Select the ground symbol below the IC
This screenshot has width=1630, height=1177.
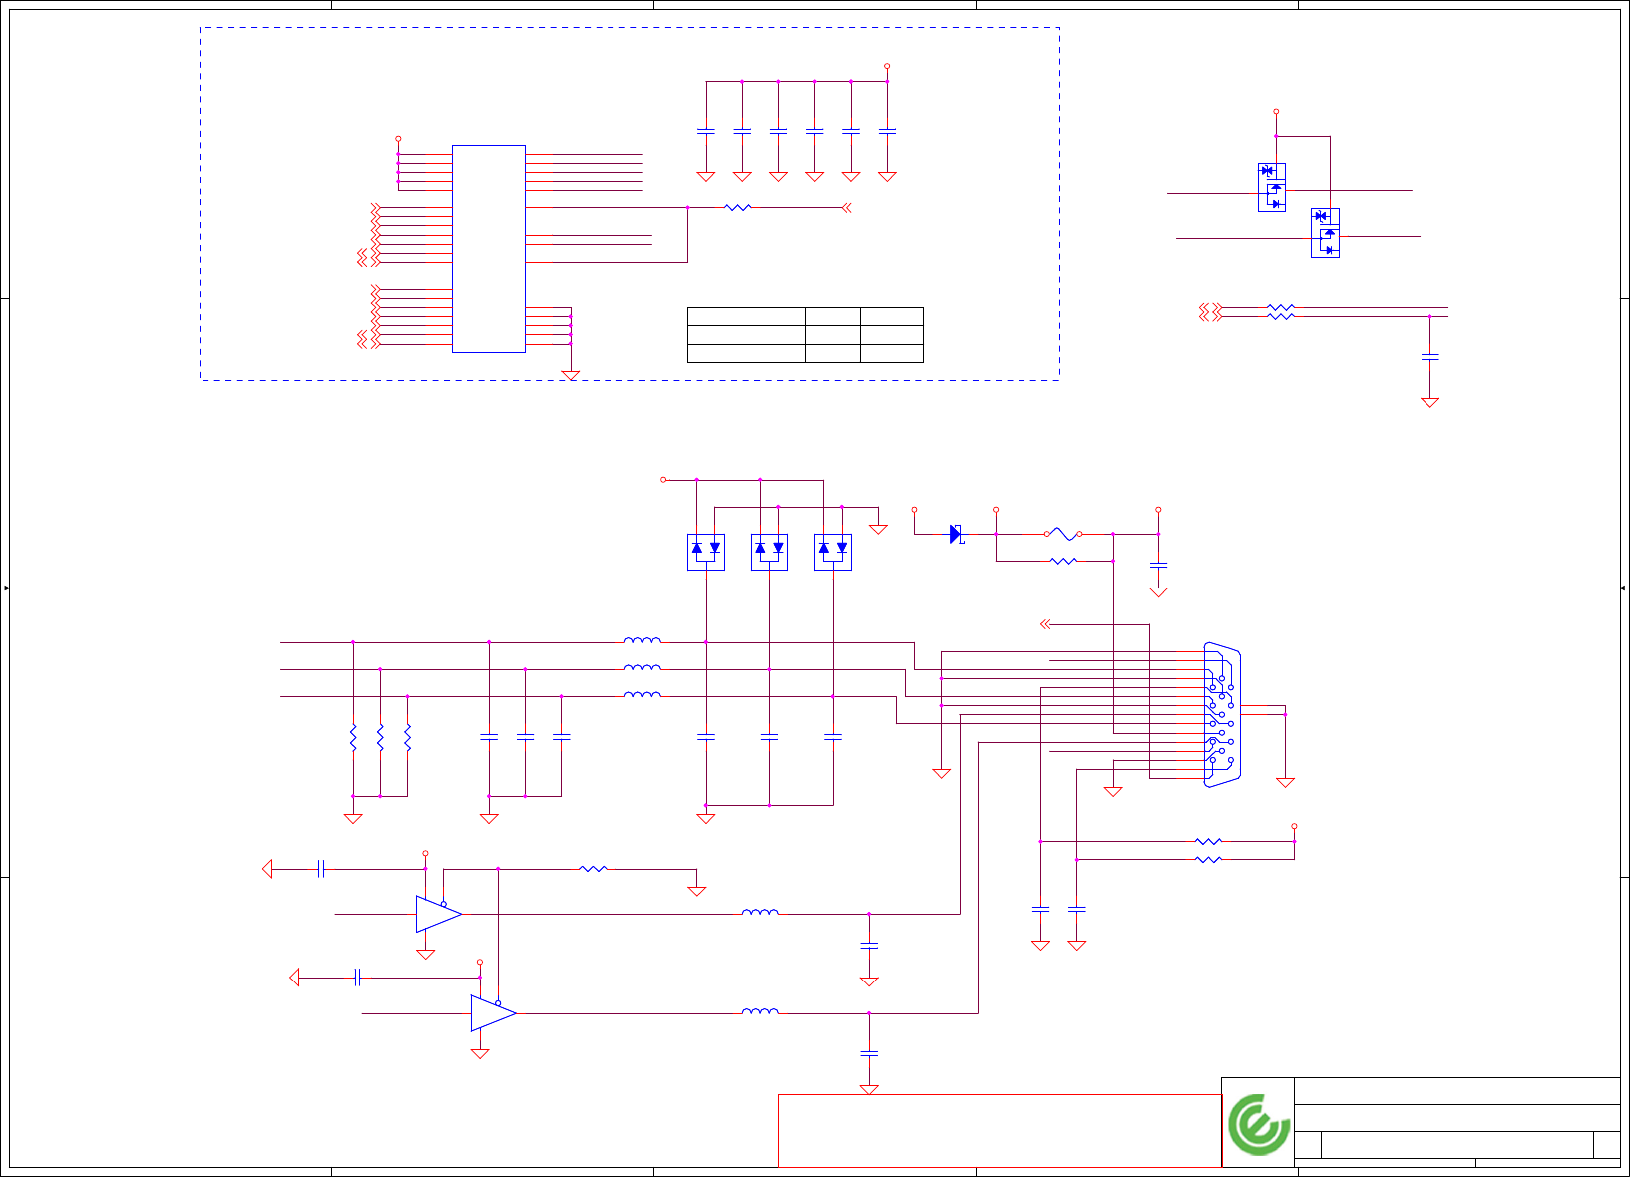point(571,375)
